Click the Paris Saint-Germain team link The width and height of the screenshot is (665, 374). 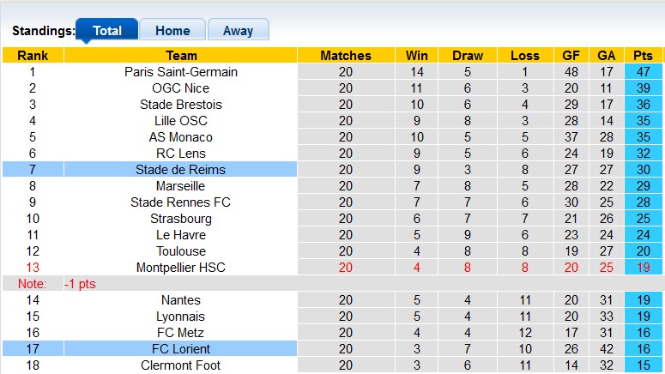tap(181, 72)
